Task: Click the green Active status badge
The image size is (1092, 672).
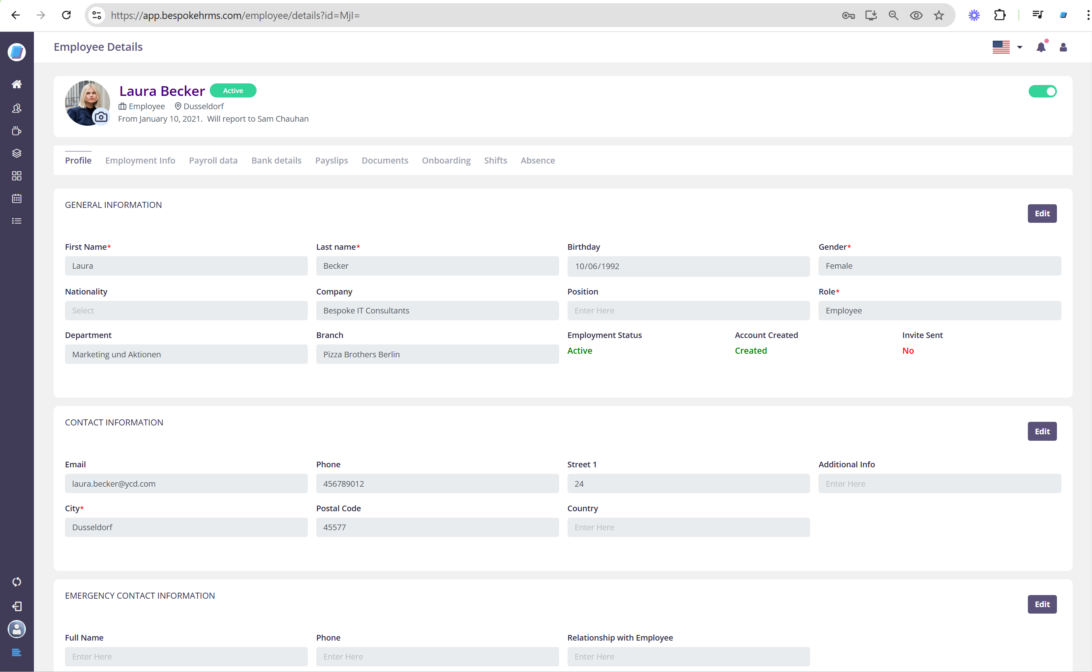Action: (232, 90)
